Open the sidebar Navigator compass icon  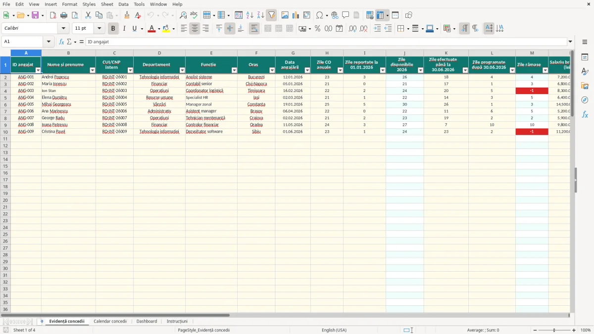coord(585,100)
